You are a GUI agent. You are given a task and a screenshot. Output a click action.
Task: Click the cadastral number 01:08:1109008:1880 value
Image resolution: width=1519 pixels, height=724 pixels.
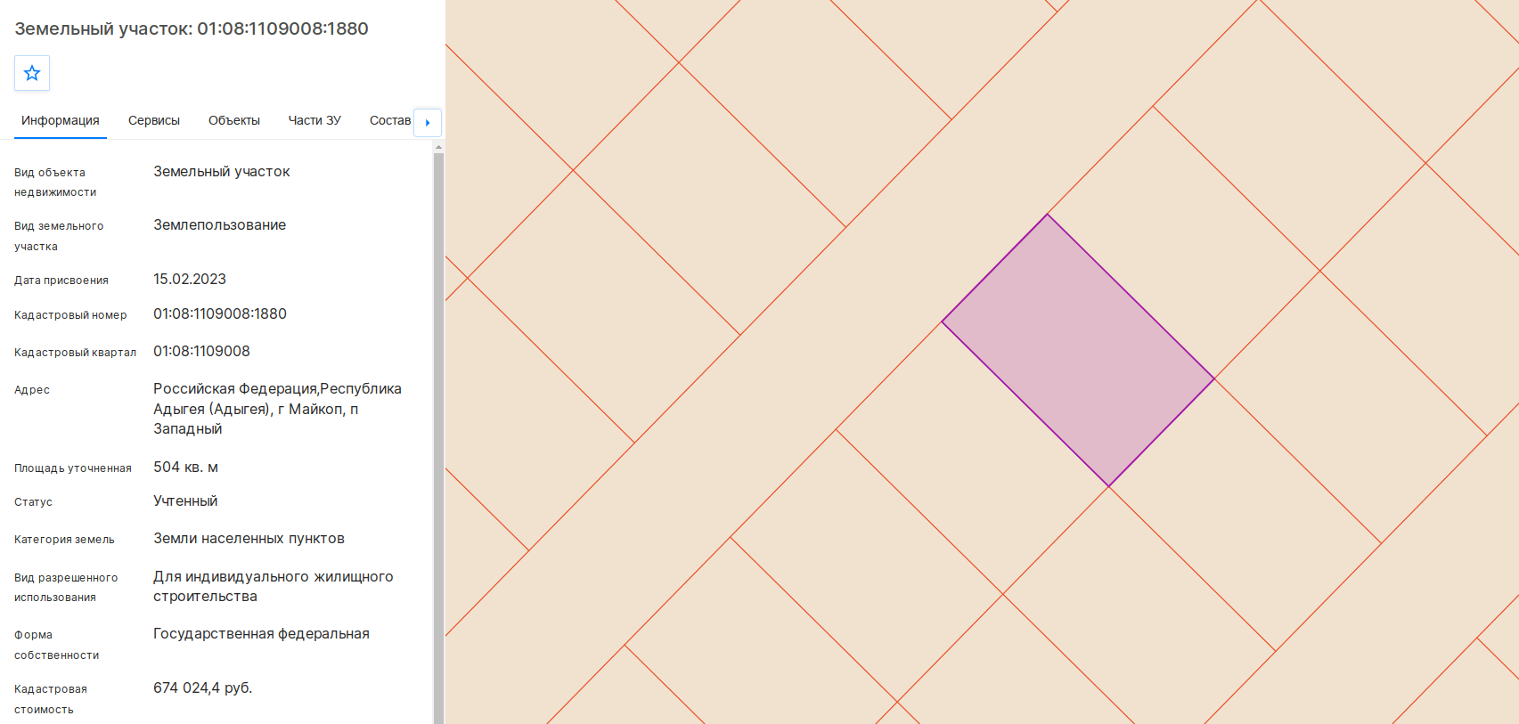tap(220, 314)
